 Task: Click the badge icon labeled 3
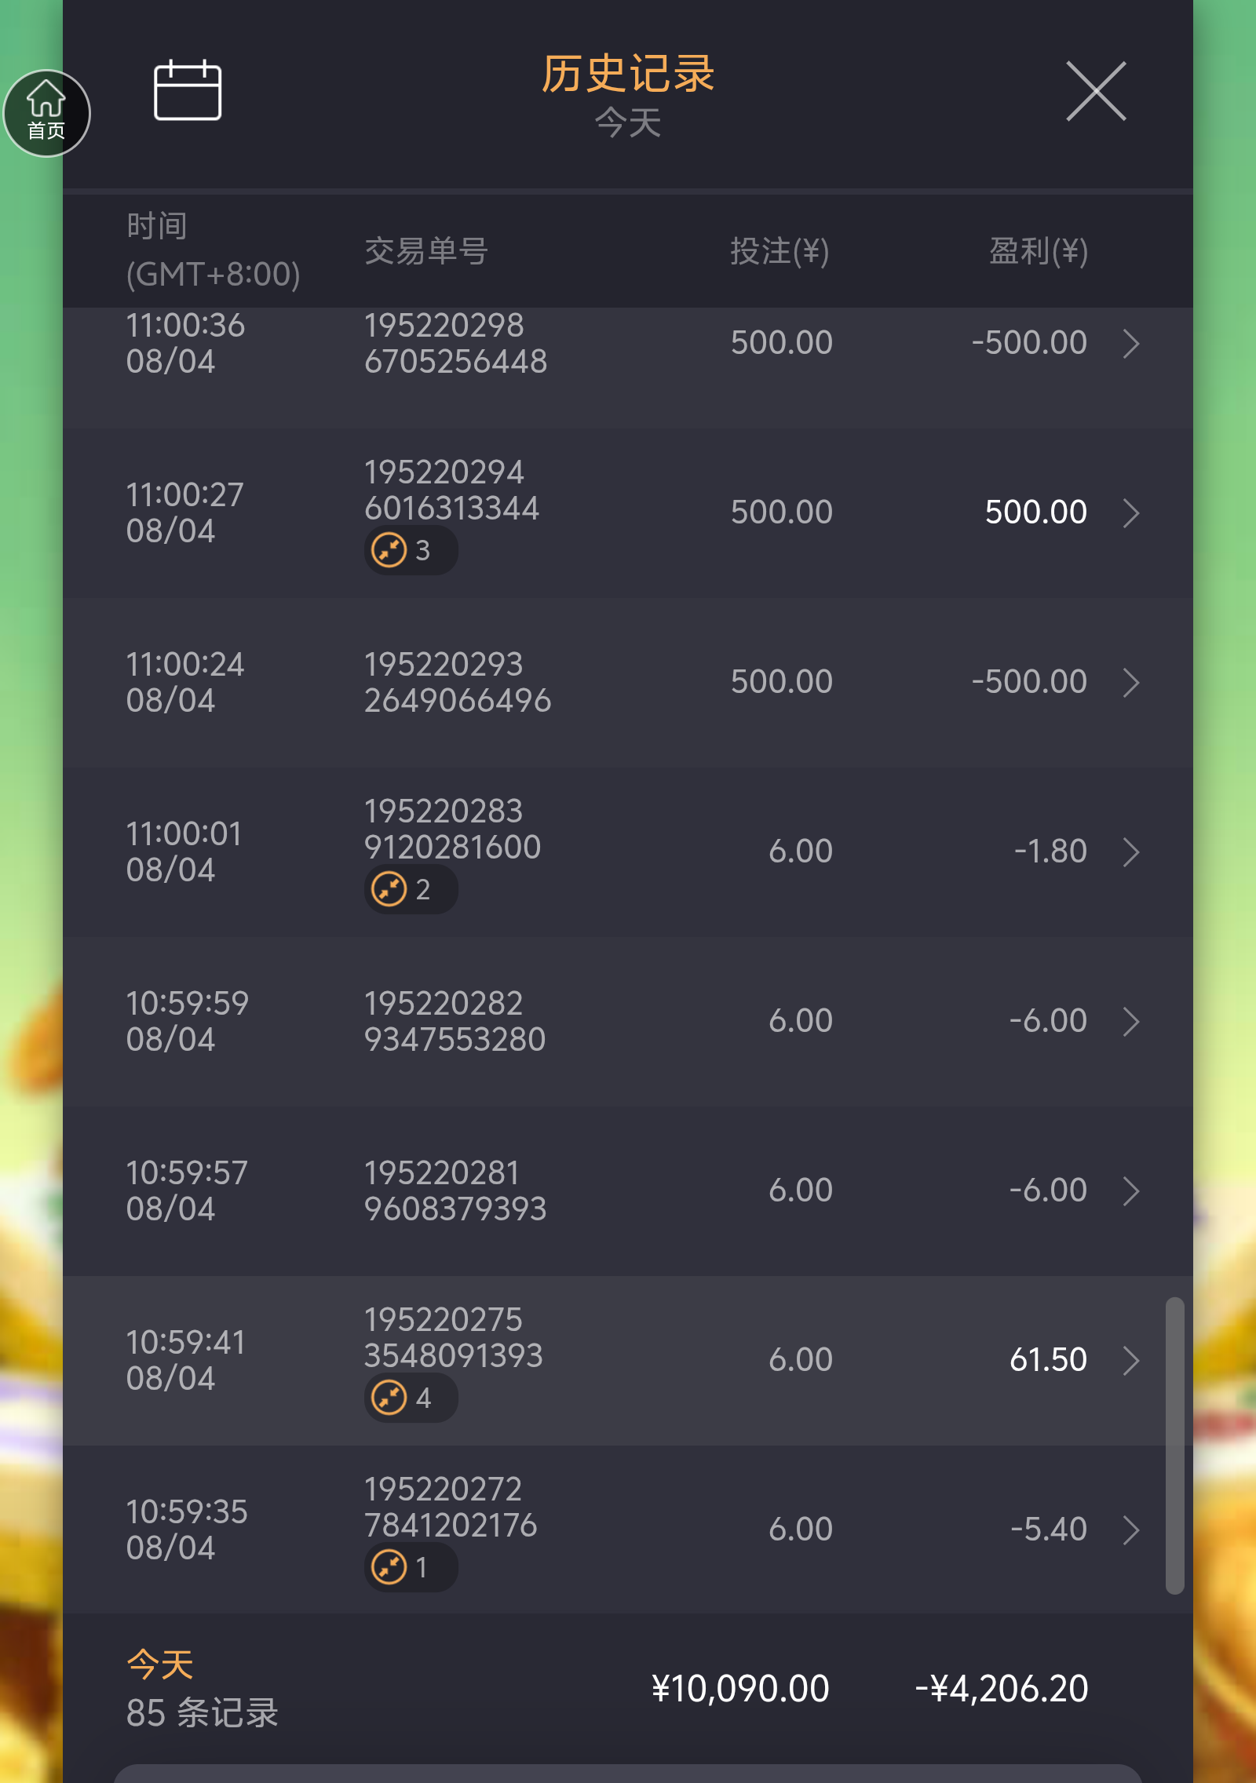pyautogui.click(x=389, y=550)
